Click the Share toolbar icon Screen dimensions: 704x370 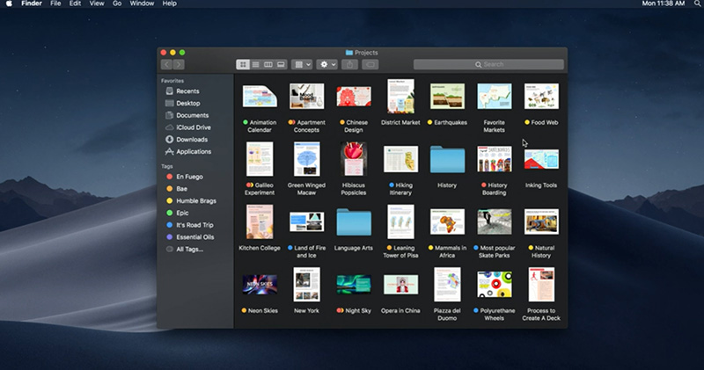tap(349, 65)
